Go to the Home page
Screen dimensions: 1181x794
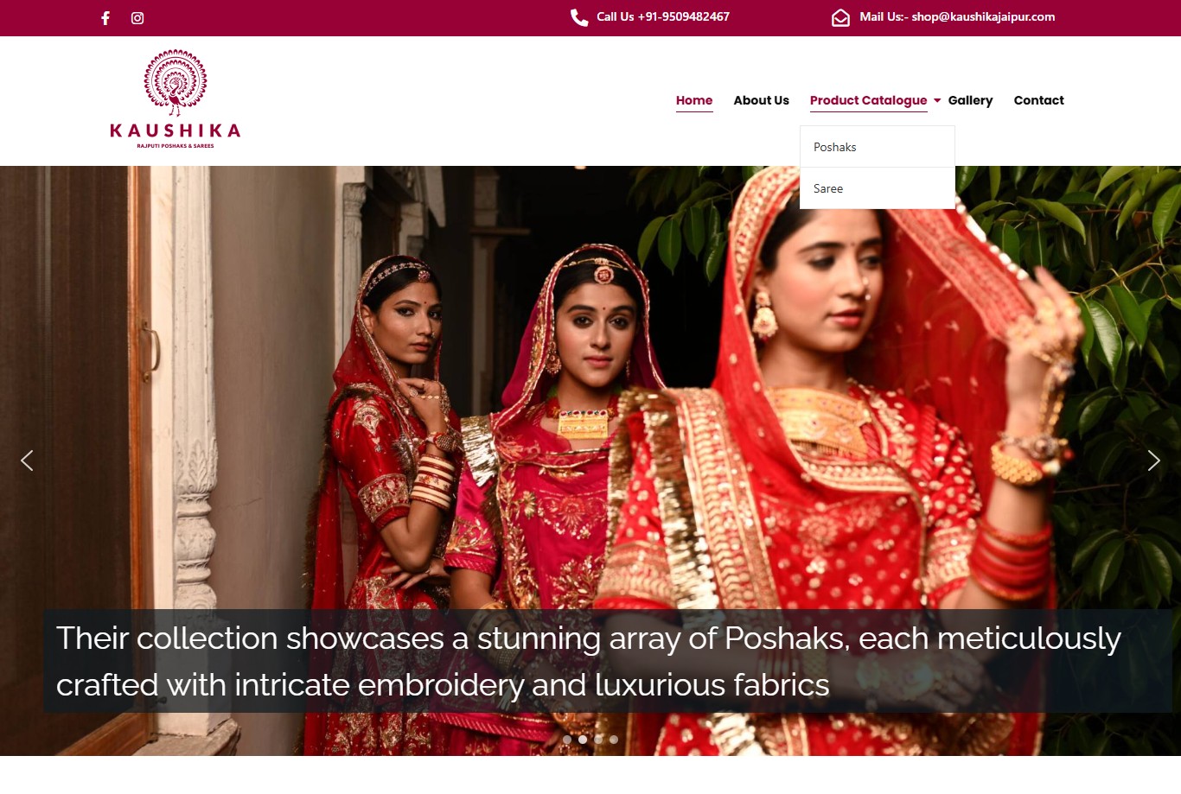[694, 100]
